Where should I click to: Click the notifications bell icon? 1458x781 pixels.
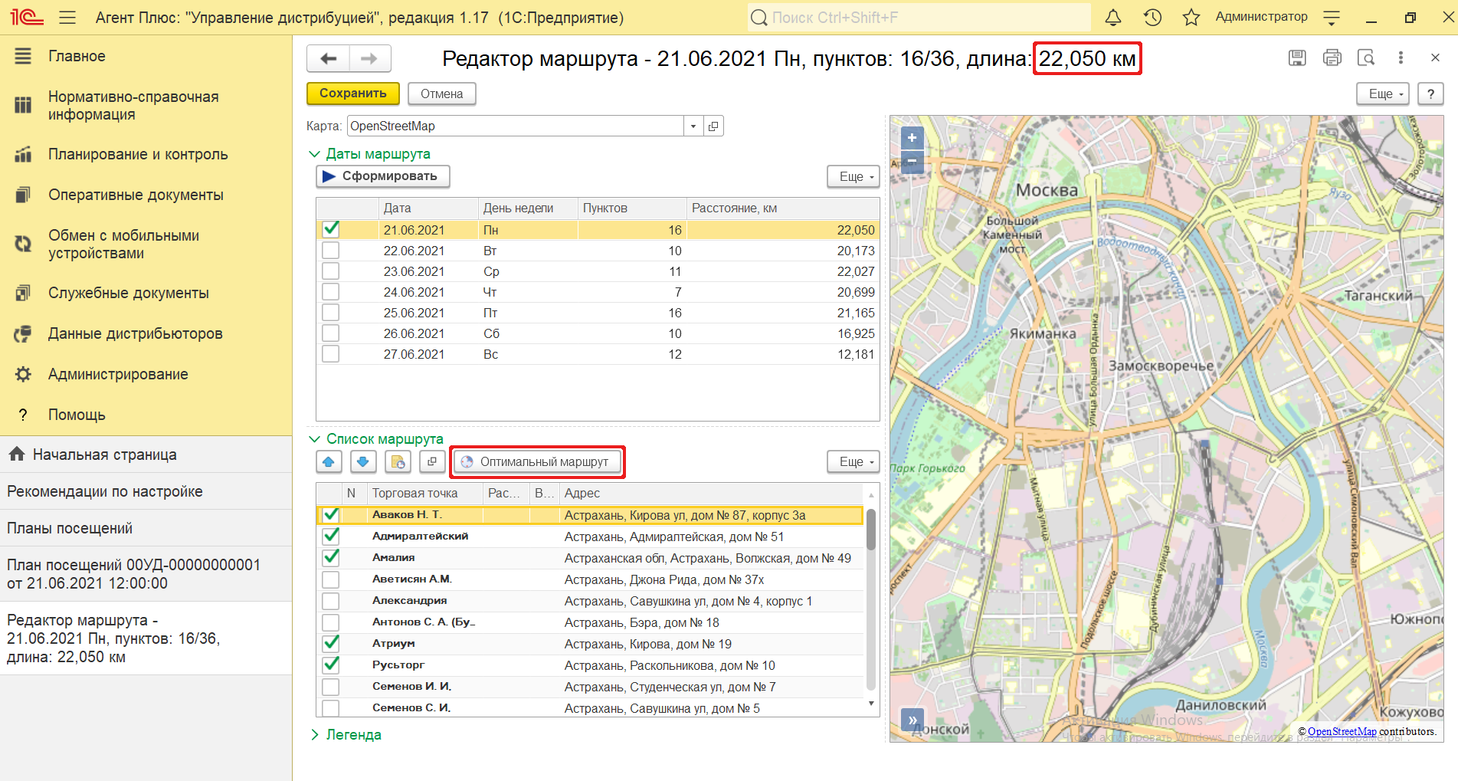coord(1113,17)
